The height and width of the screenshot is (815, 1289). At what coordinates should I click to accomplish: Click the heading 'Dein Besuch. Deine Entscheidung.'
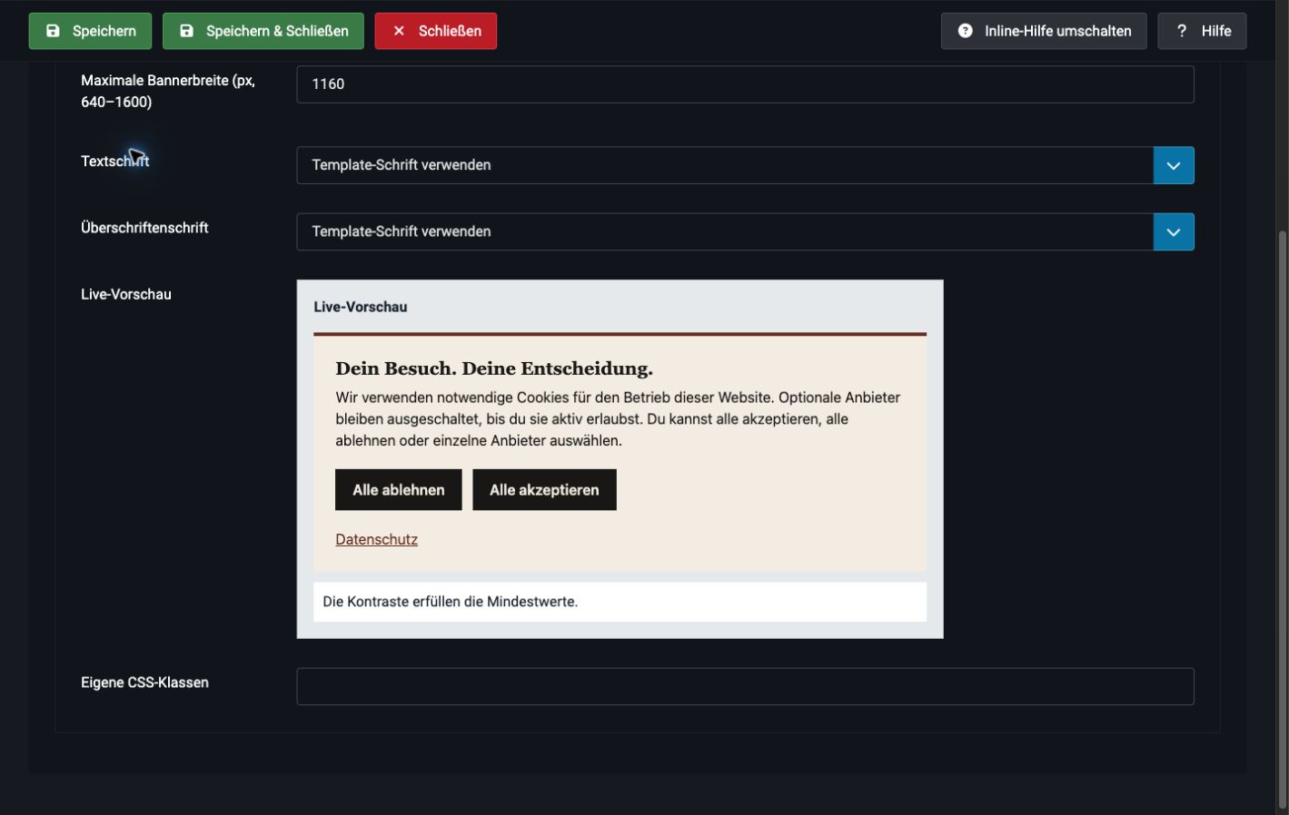494,368
